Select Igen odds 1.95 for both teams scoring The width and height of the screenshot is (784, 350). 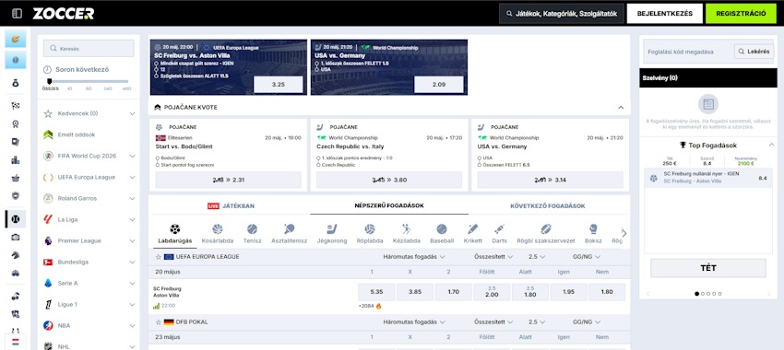[x=568, y=292]
